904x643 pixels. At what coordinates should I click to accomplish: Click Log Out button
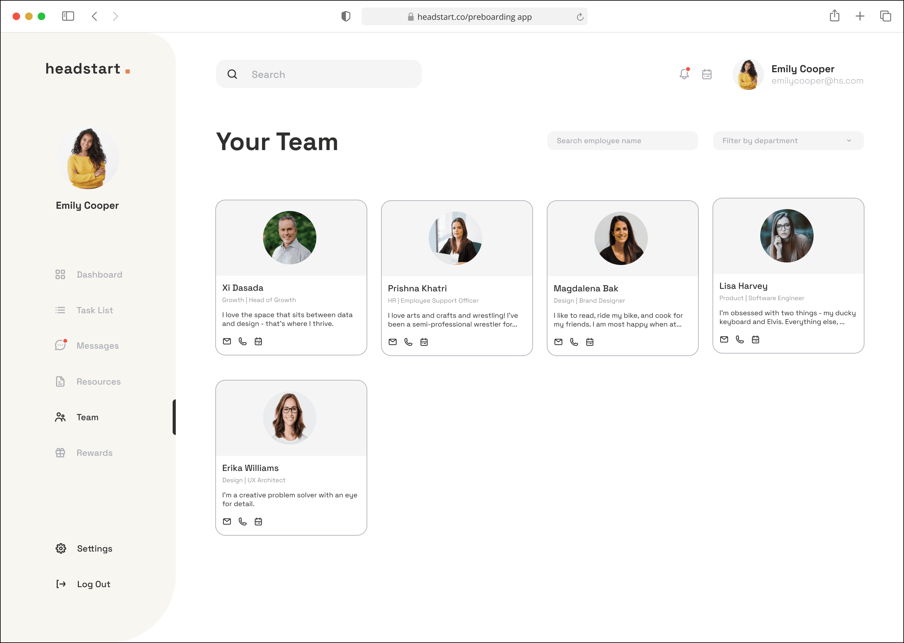tap(94, 584)
